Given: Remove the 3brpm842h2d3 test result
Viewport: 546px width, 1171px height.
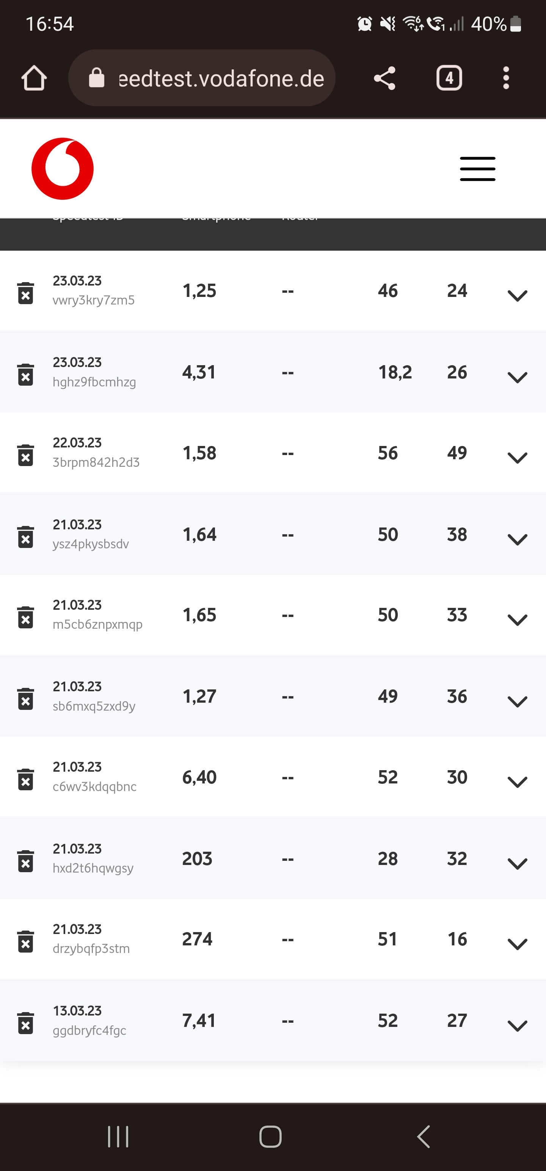Looking at the screenshot, I should [x=25, y=455].
